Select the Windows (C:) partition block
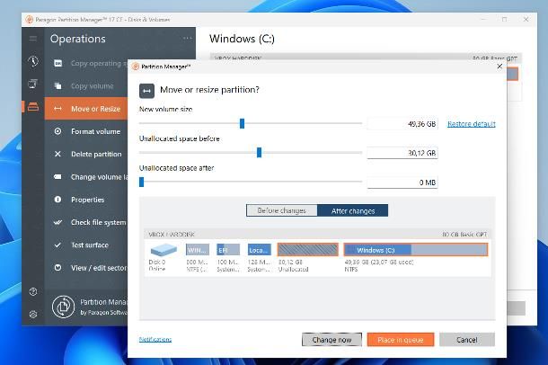548x365 pixels. (x=416, y=250)
